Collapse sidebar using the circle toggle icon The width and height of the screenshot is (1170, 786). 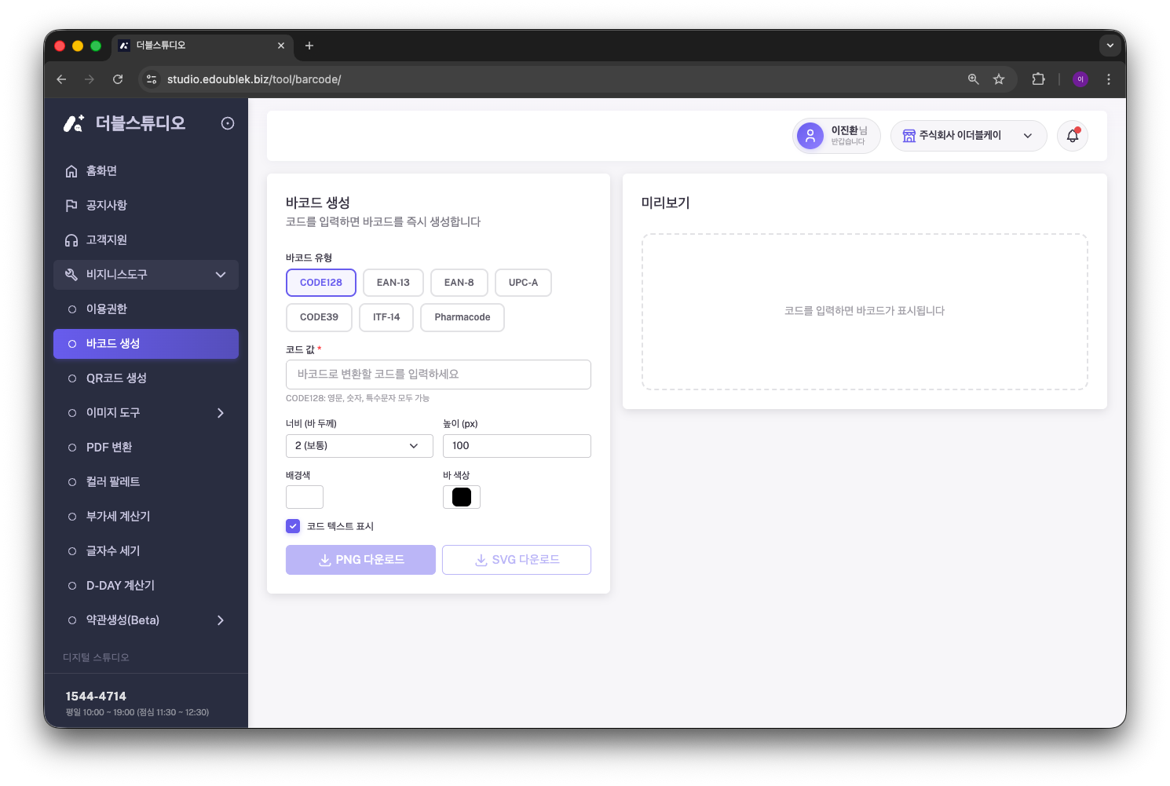pyautogui.click(x=228, y=123)
